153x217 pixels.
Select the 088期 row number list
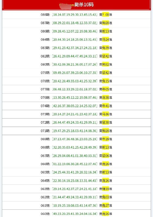point(75,15)
